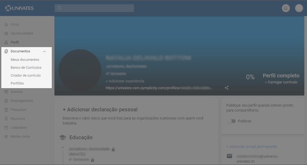This screenshot has width=307, height=165.
Task: Go to Portfólio section
Action: [17, 83]
